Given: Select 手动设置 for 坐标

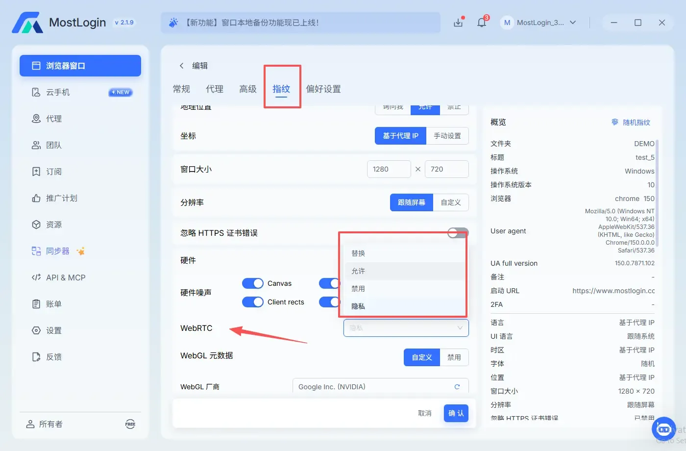Looking at the screenshot, I should pos(447,136).
